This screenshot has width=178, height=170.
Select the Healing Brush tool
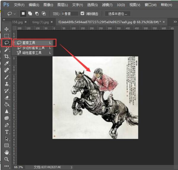point(7,70)
